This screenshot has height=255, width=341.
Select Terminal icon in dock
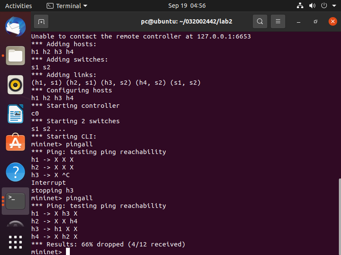15,200
